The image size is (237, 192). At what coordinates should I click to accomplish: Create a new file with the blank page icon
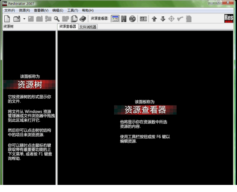click(7, 19)
